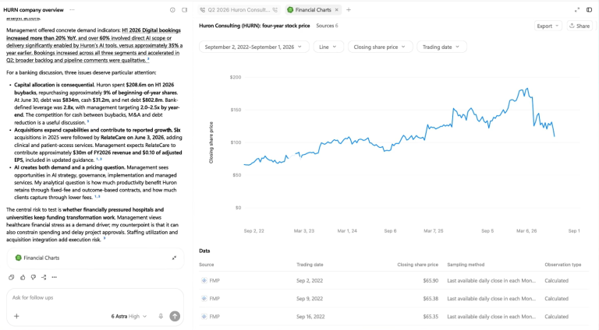Screen dimensions: 599x330
Task: Click the Share button
Action: click(x=580, y=26)
